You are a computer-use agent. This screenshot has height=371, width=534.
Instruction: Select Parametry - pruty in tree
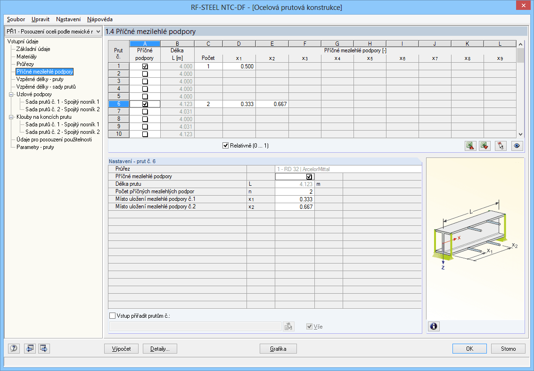(35, 147)
